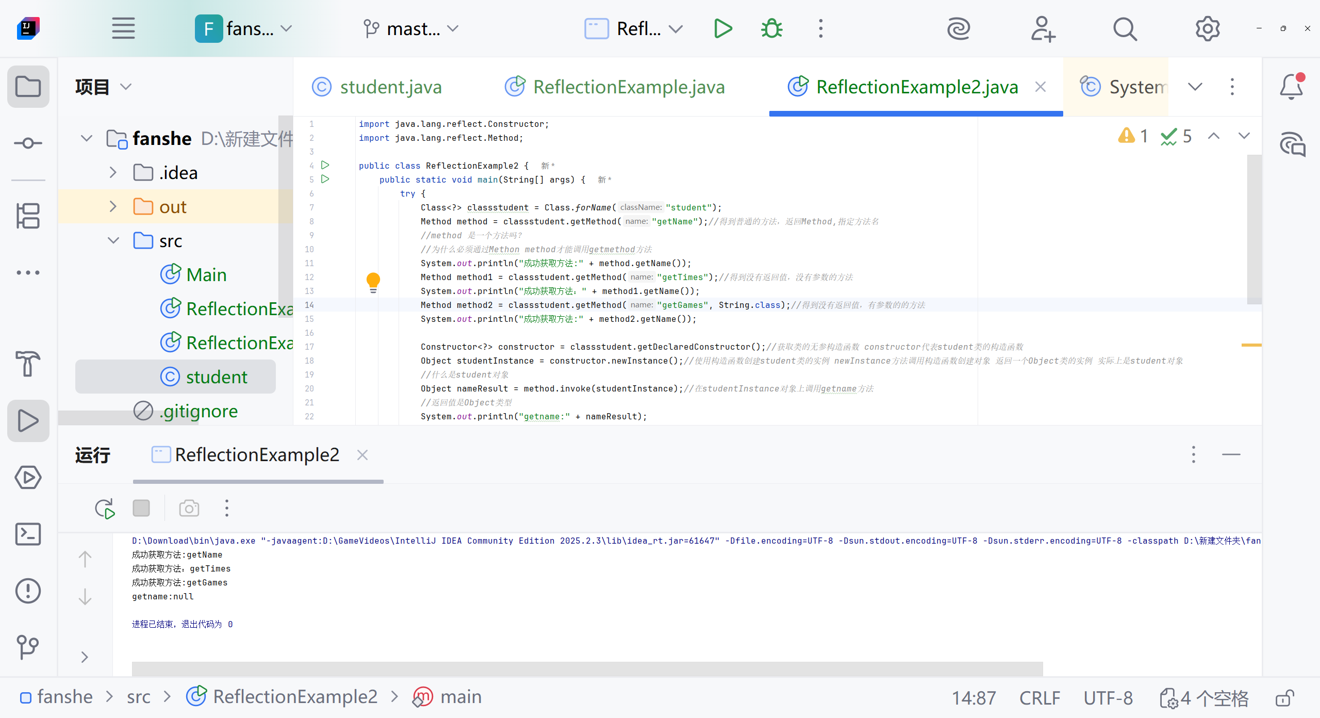Screen dimensions: 1320x718
Task: Click the Debug bug icon
Action: (x=771, y=29)
